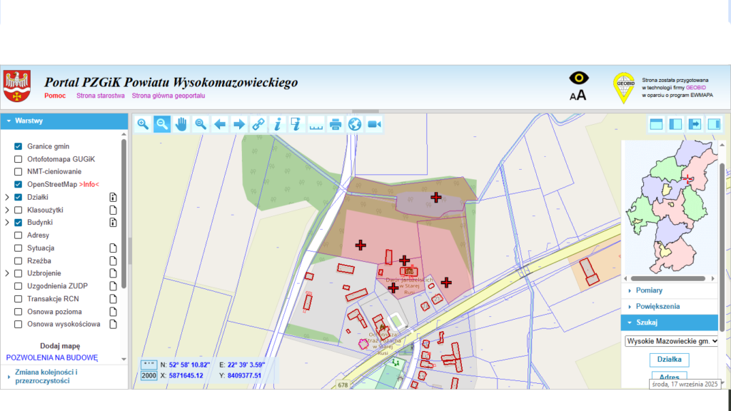Open the Wysokie Mazowieckie gmina dropdown
The width and height of the screenshot is (731, 411).
coord(670,341)
